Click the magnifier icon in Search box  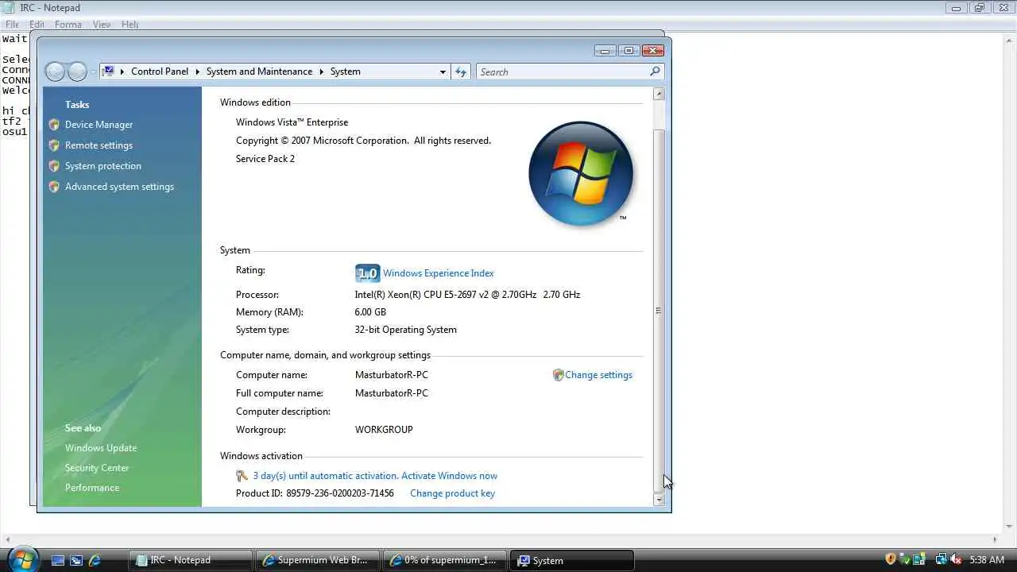pyautogui.click(x=655, y=71)
